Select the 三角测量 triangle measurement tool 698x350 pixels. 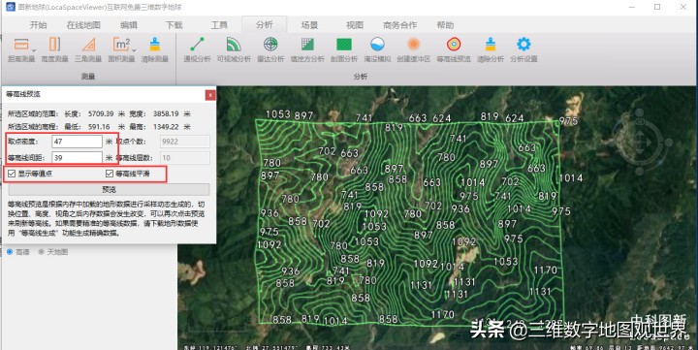[x=88, y=49]
